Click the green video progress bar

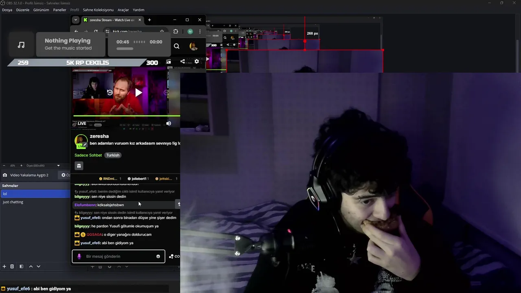point(126,116)
